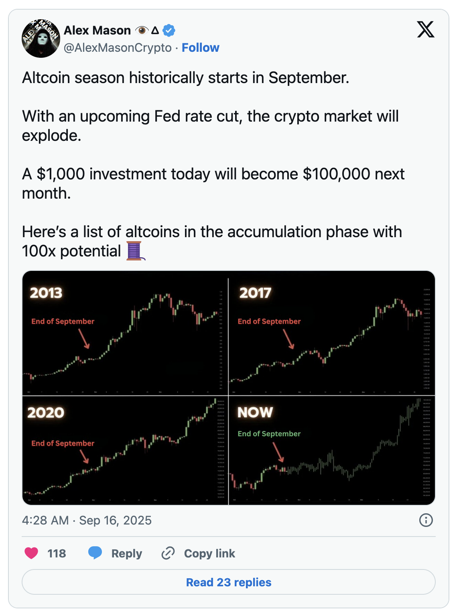Screen dimensions: 463x614
Task: Open the 2013 chart panel
Action: [125, 333]
